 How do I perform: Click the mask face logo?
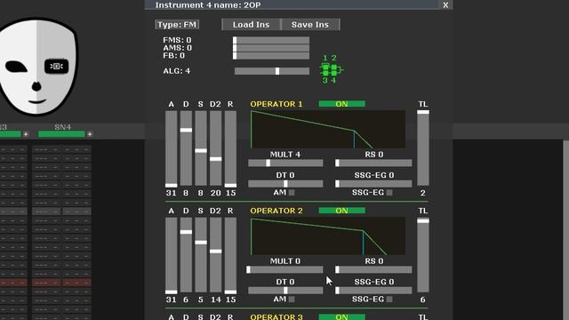pos(37,67)
